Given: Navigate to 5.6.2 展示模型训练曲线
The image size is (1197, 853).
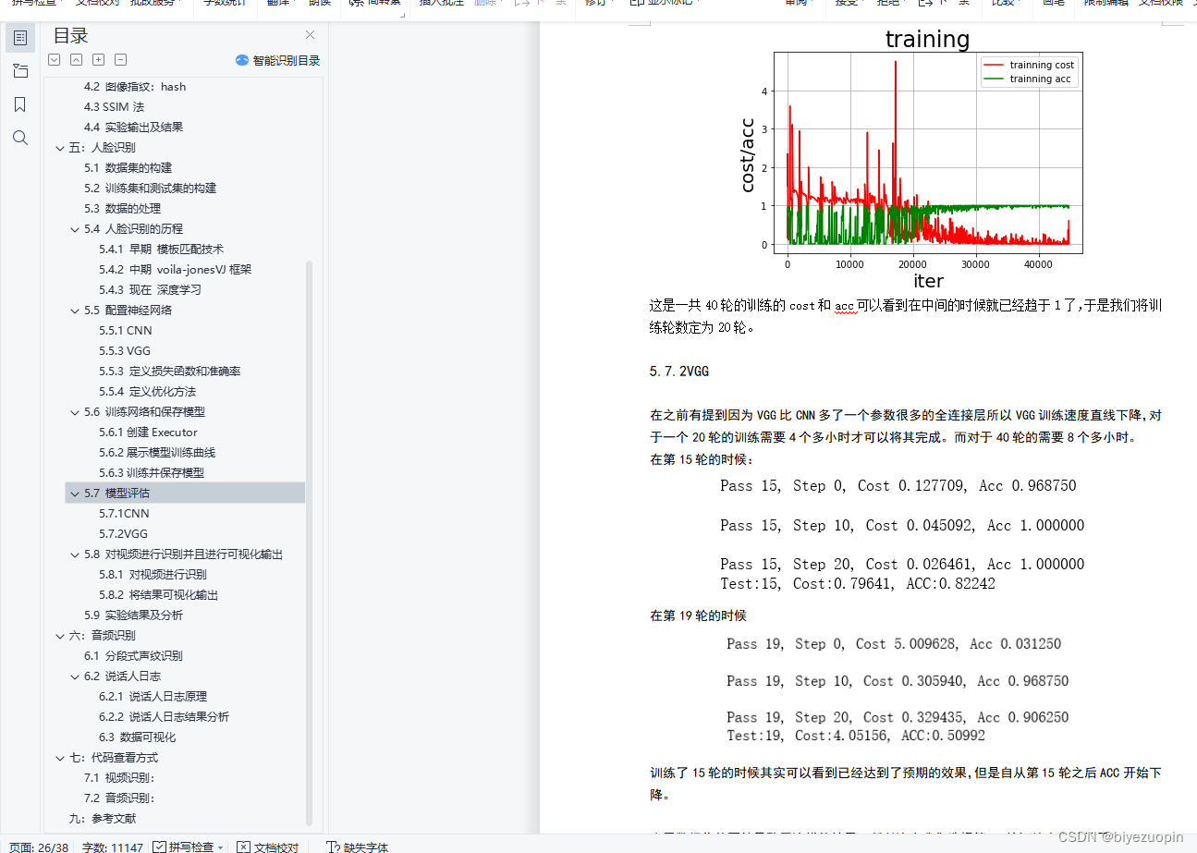Looking at the screenshot, I should tap(157, 453).
